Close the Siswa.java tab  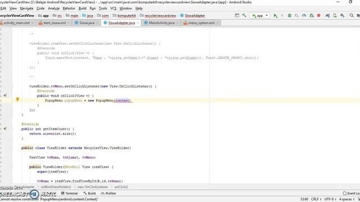click(97, 23)
